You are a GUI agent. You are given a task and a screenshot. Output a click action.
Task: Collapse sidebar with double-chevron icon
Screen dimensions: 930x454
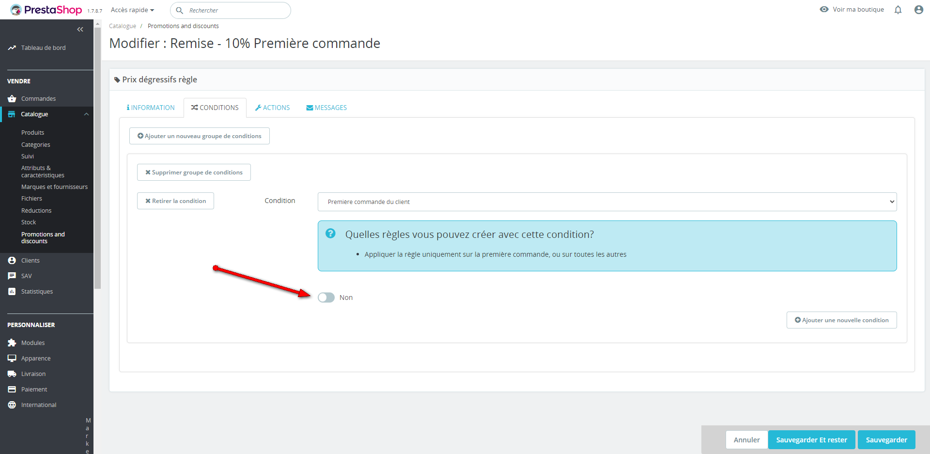[x=80, y=30]
